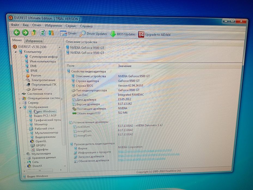Click the Рабочий стол icon
The height and width of the screenshot is (190, 253).
click(x=31, y=129)
